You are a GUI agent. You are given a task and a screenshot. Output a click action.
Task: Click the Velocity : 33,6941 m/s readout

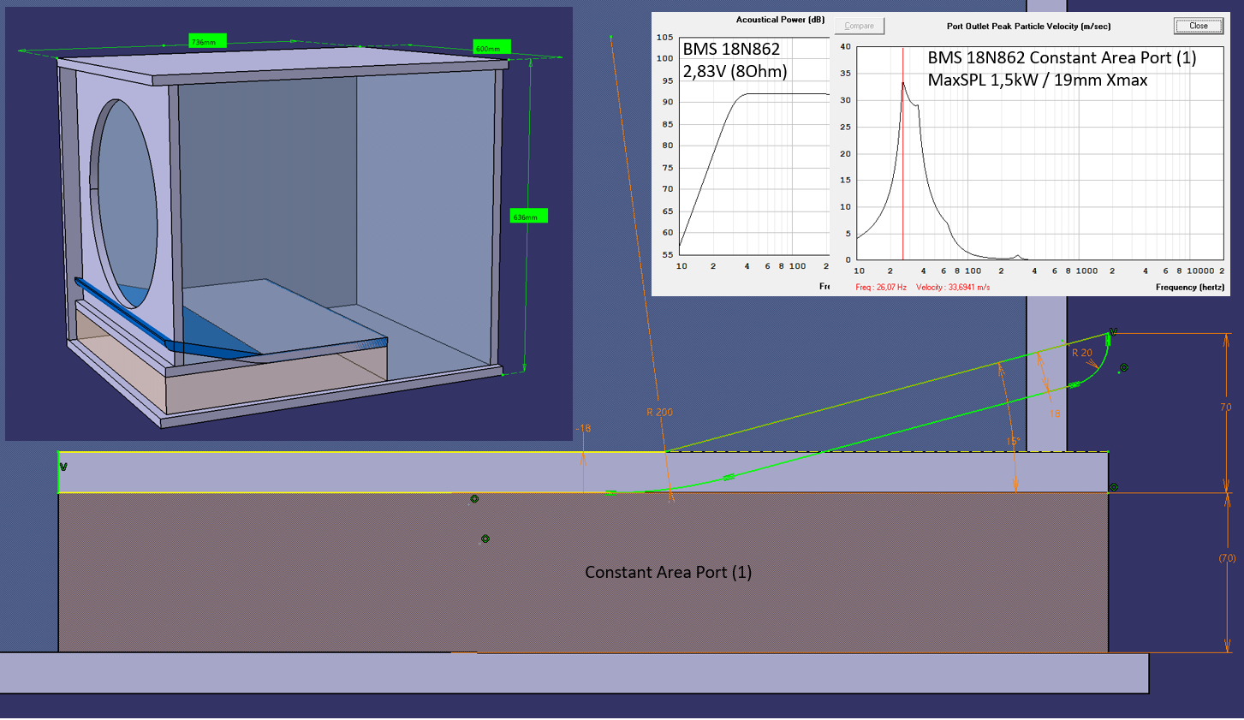(953, 287)
